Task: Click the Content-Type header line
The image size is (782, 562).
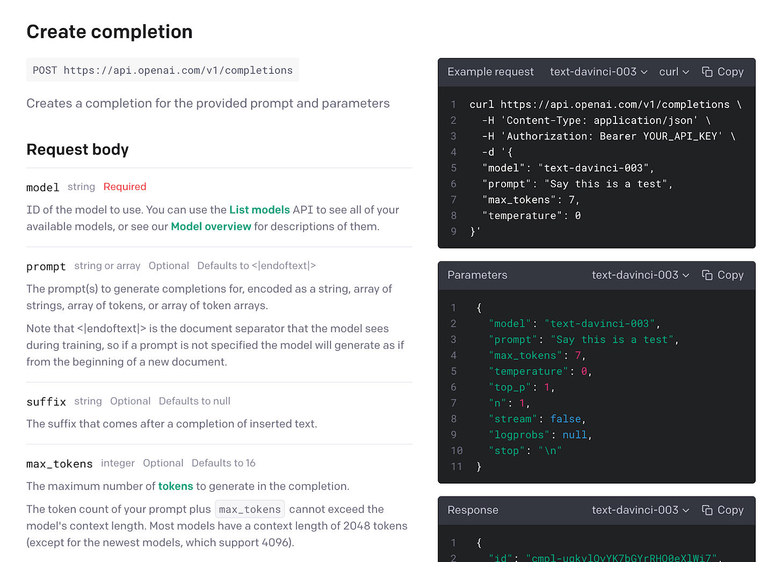Action: [596, 121]
